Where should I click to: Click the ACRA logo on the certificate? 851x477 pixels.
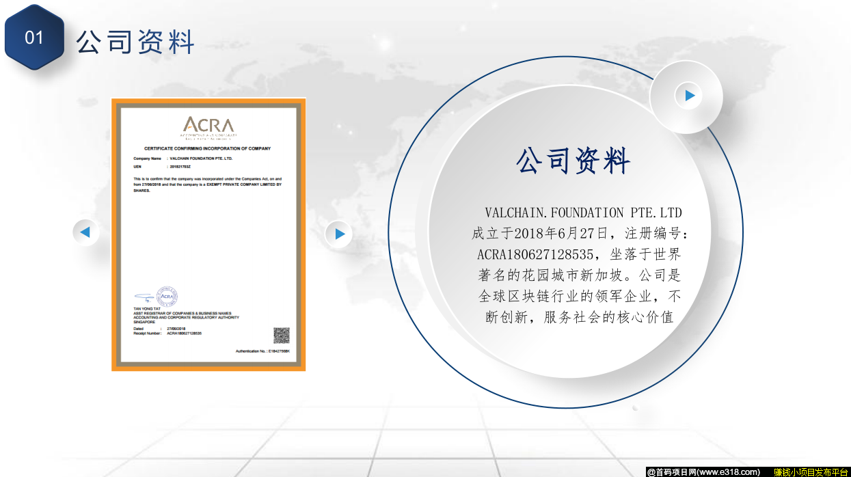[208, 127]
